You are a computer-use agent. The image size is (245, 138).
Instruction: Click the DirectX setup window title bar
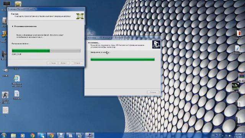(46, 9)
